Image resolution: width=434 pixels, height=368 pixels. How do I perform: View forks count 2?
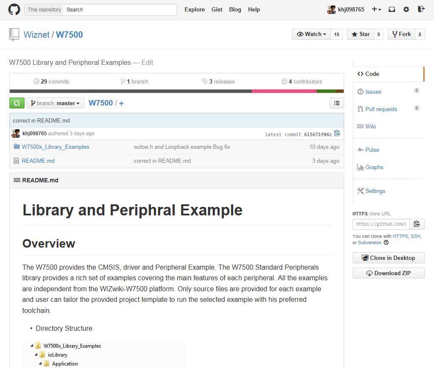[420, 34]
